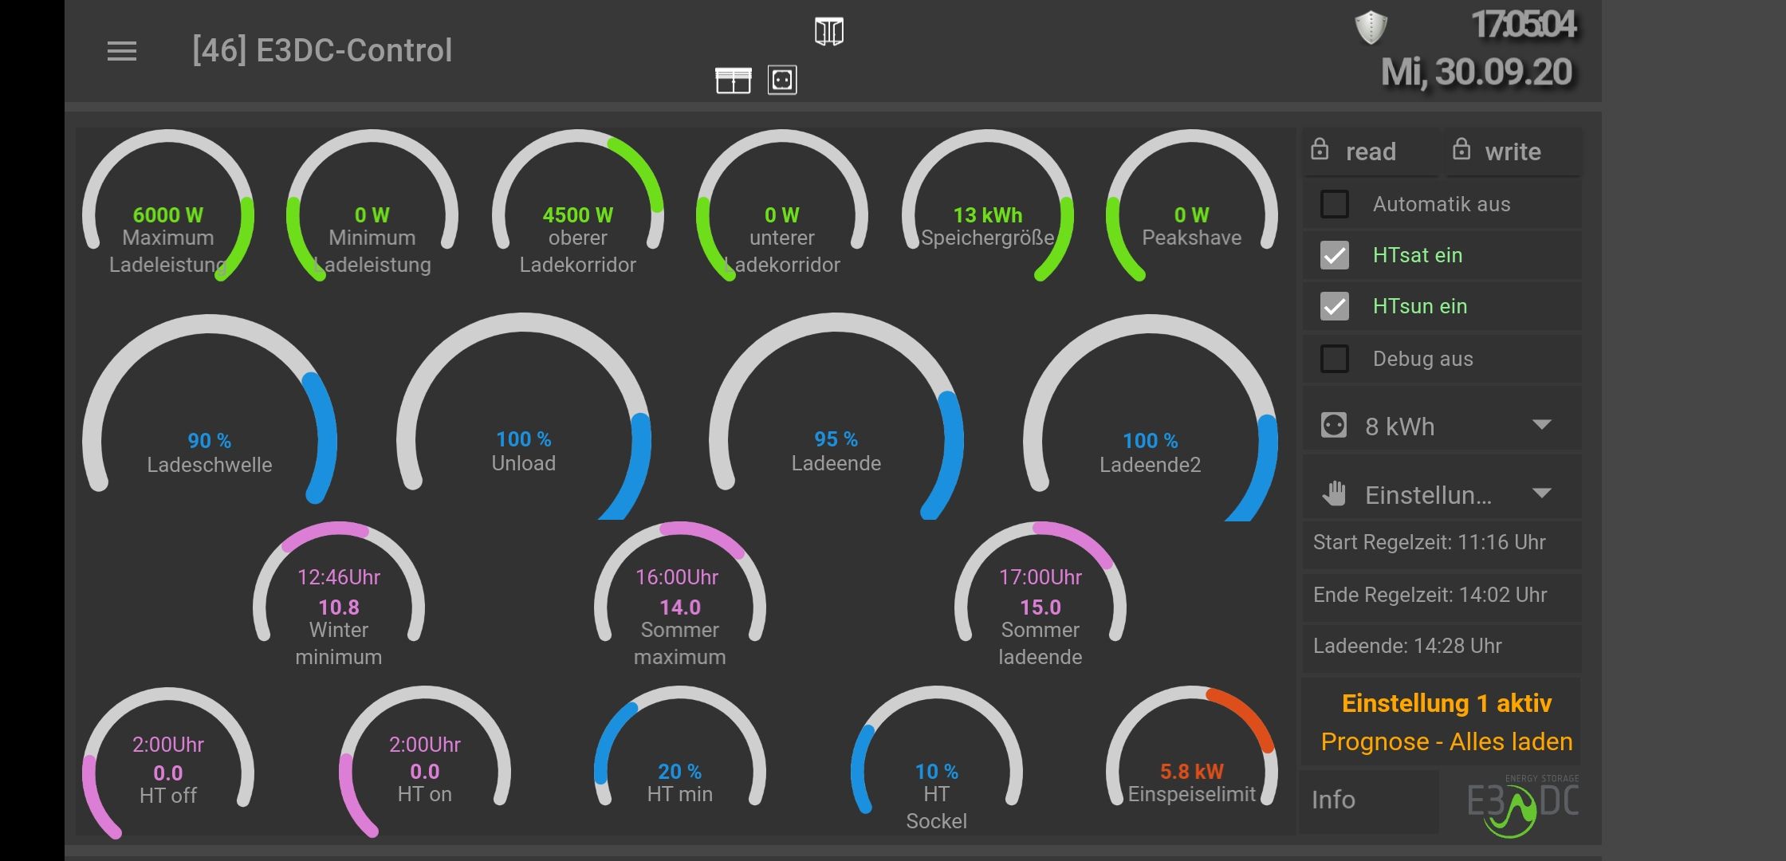The width and height of the screenshot is (1786, 861).
Task: Click the Info button
Action: pyautogui.click(x=1333, y=800)
